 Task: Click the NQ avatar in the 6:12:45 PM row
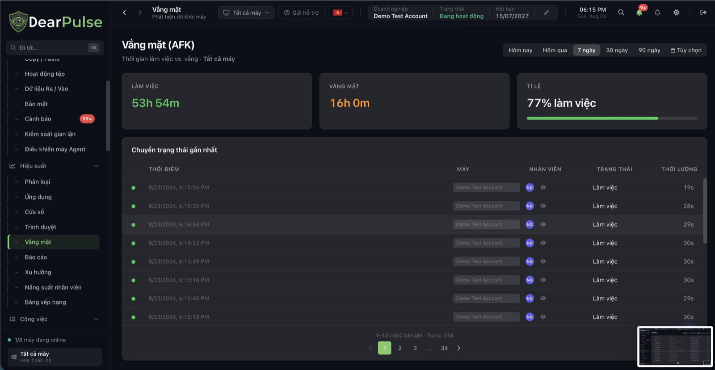click(530, 298)
